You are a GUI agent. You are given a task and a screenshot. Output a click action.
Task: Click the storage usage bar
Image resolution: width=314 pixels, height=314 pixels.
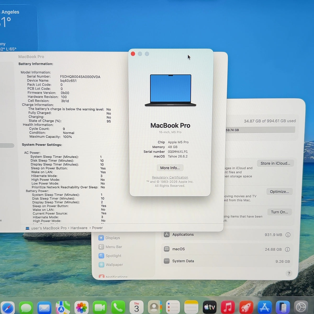point(260,130)
